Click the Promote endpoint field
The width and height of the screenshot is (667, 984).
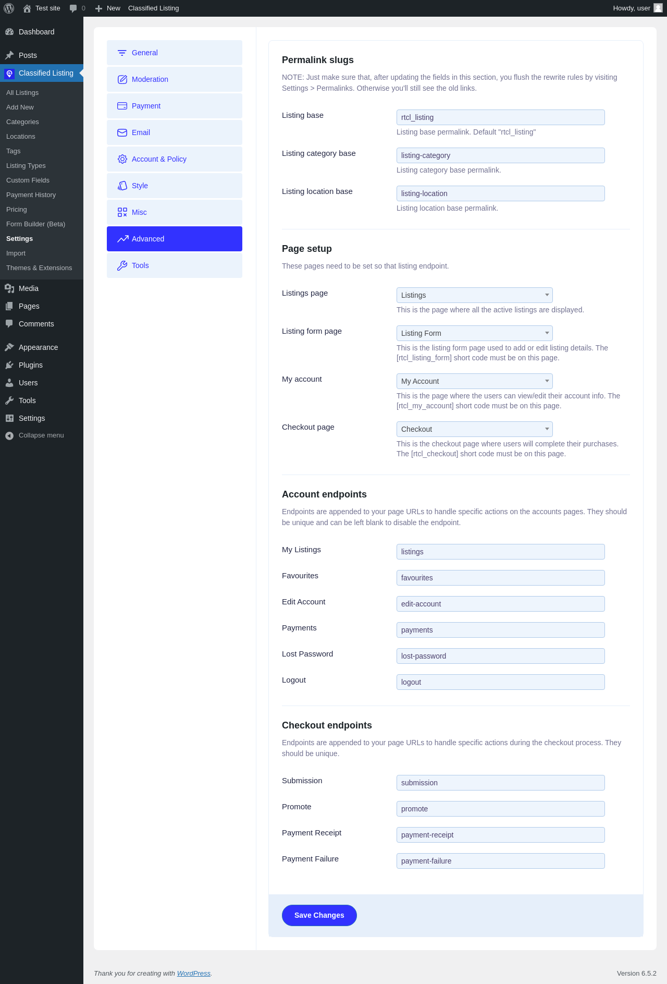pyautogui.click(x=501, y=809)
